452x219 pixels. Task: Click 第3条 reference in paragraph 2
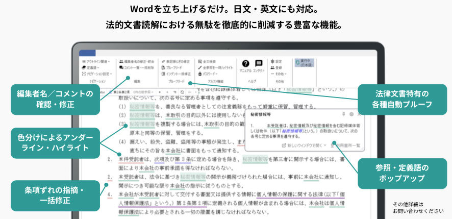point(182,159)
